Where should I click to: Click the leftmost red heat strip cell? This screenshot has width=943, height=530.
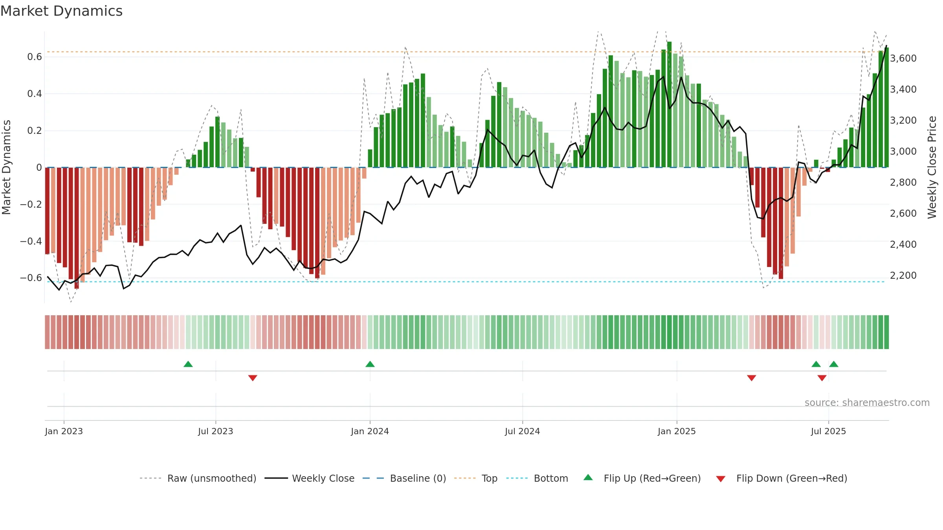(47, 332)
